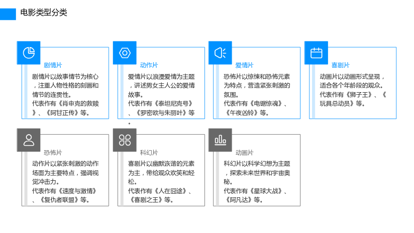Click the four-circle grid icon on 科幻片 card
This screenshot has height=233, width=414.
point(125,140)
